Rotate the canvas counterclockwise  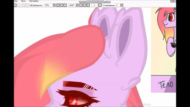click(x=81, y=5)
